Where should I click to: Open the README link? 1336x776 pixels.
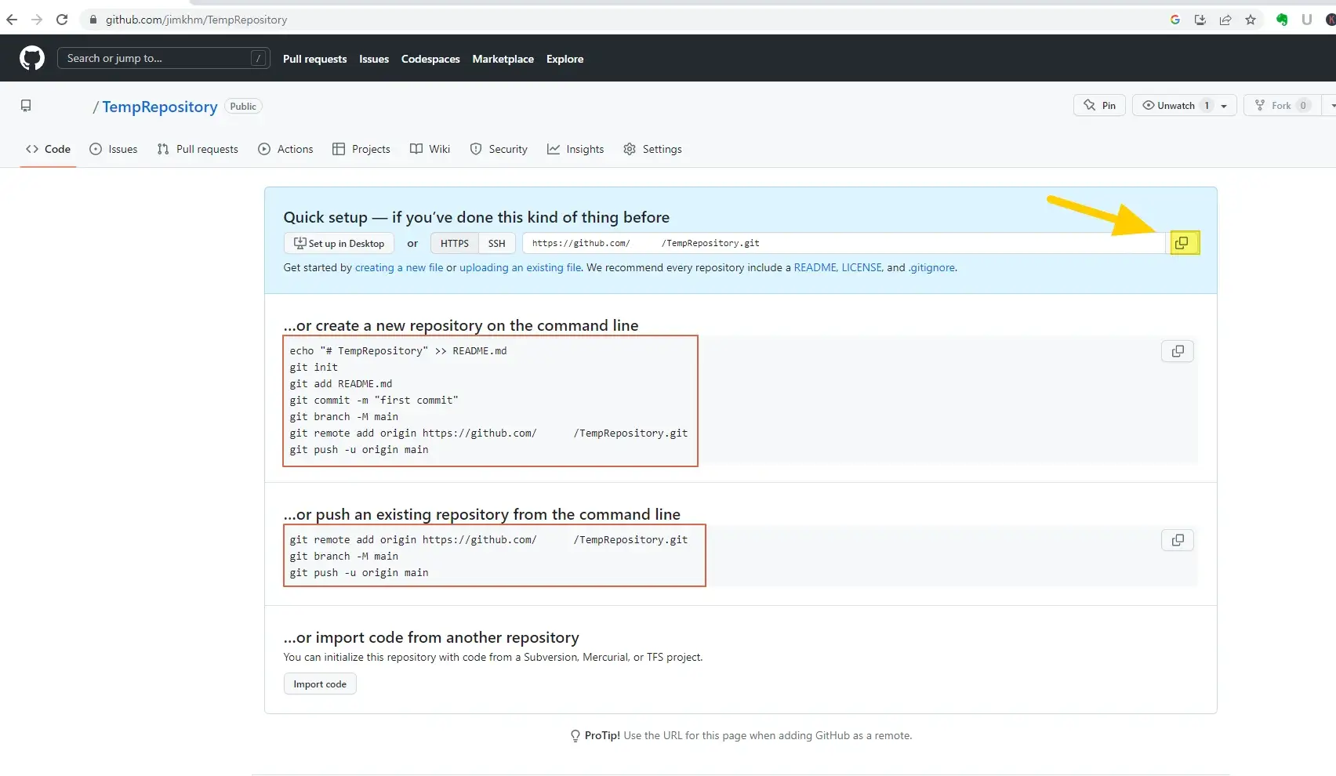click(815, 267)
